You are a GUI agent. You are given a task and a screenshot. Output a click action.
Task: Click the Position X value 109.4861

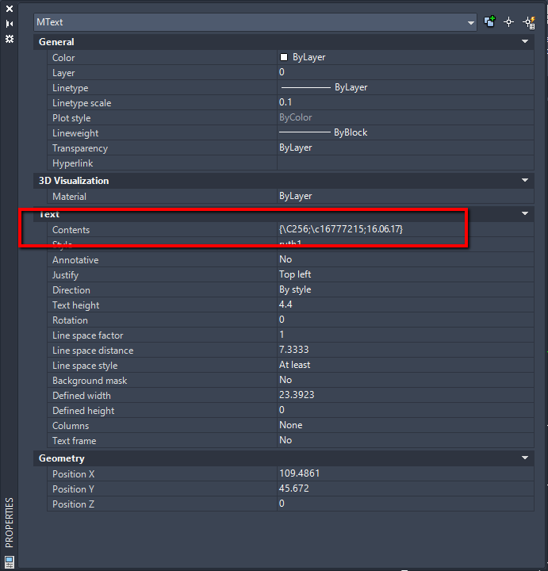click(x=300, y=473)
